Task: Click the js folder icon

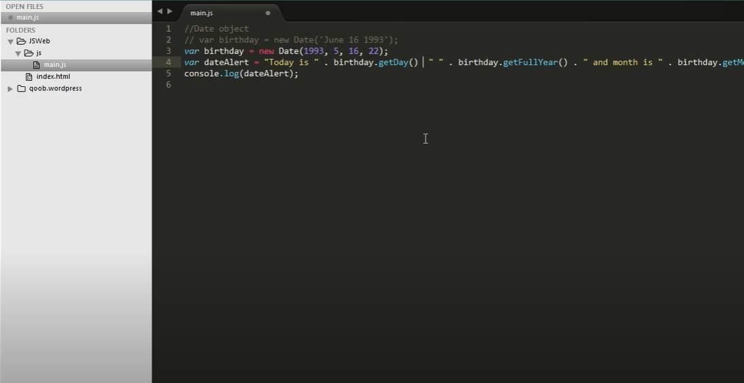Action: [x=29, y=53]
